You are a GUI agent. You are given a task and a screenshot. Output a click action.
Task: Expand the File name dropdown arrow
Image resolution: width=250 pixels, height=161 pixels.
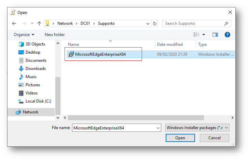point(158,128)
